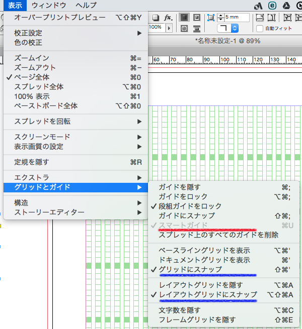Select the jump object wrap icon
This screenshot has height=329, width=302.
197,28
